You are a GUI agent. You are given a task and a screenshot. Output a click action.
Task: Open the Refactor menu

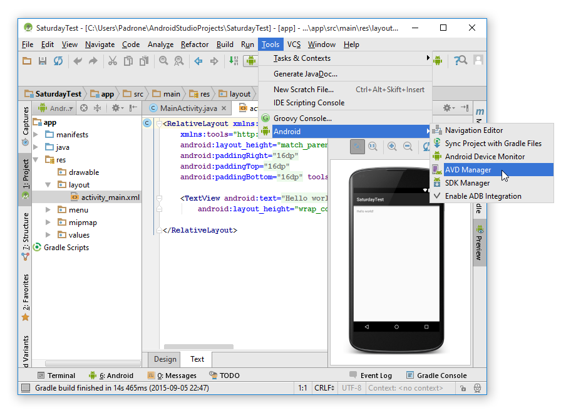point(195,45)
